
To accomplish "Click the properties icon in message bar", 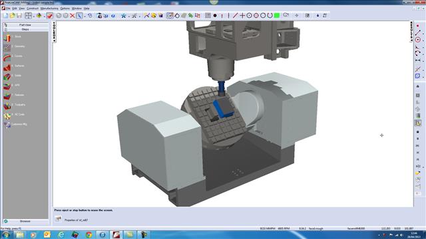I will pos(58,218).
